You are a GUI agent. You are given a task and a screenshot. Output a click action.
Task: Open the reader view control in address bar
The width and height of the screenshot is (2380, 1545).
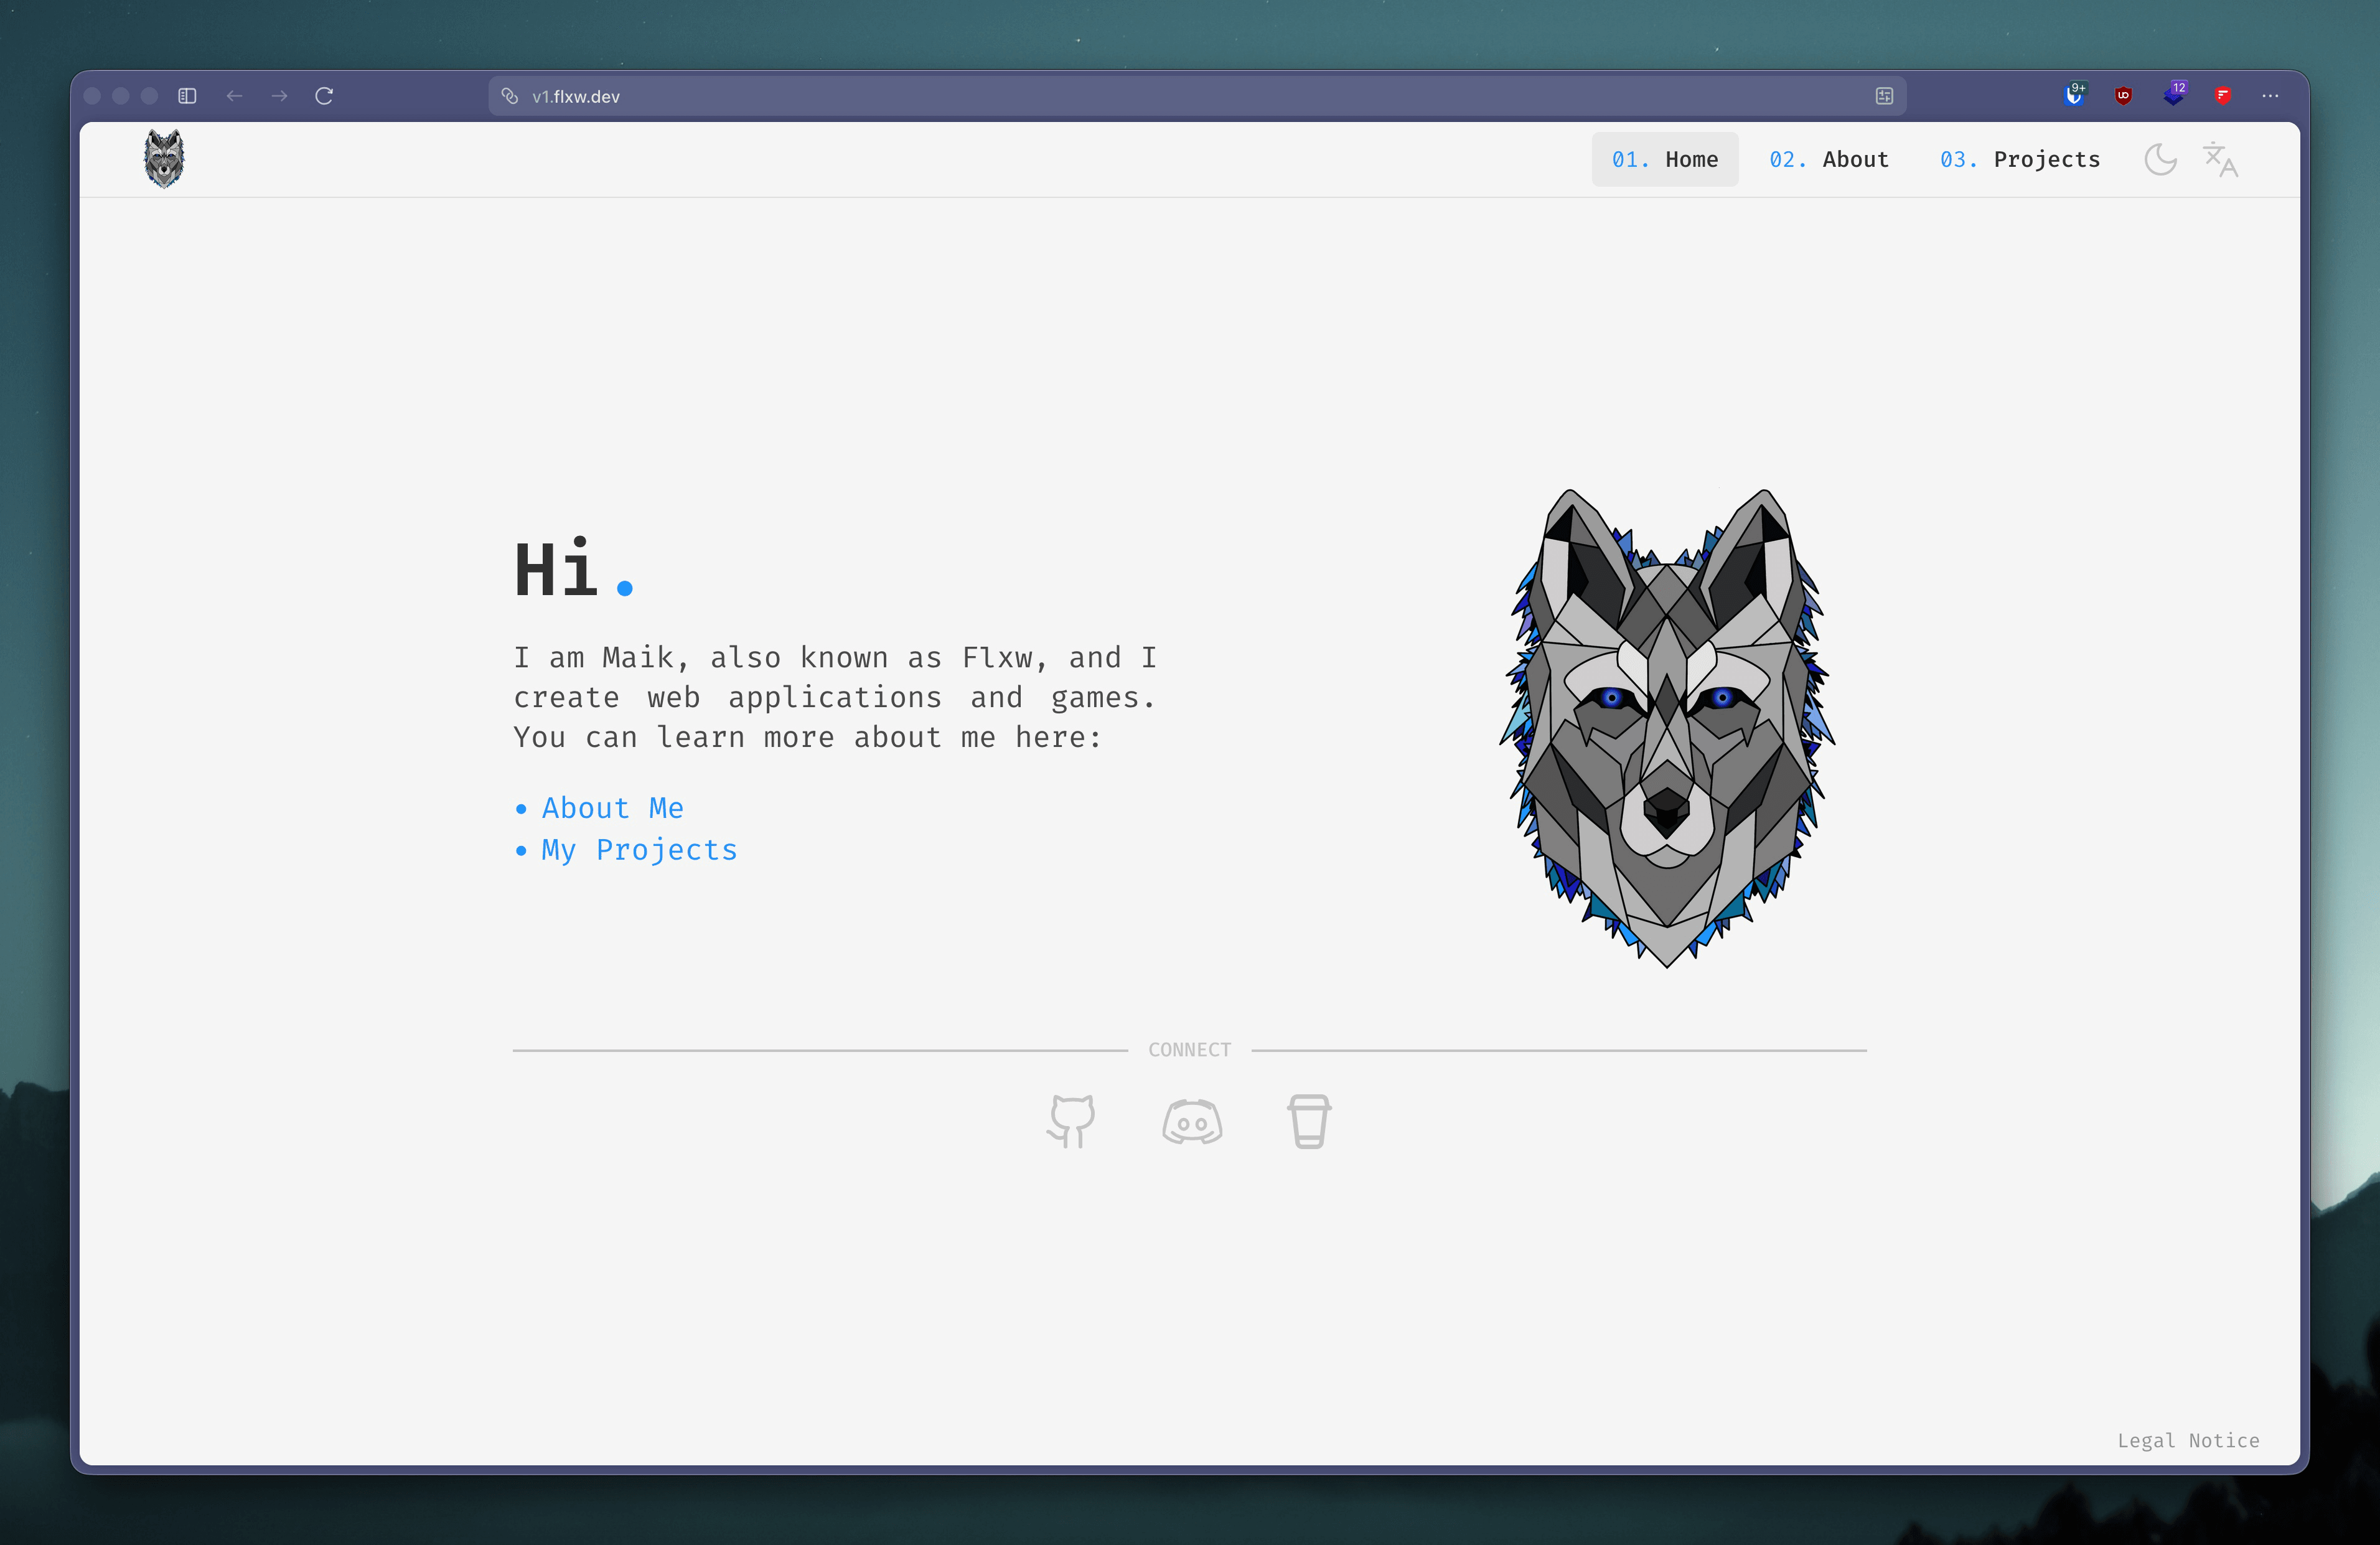click(1884, 95)
